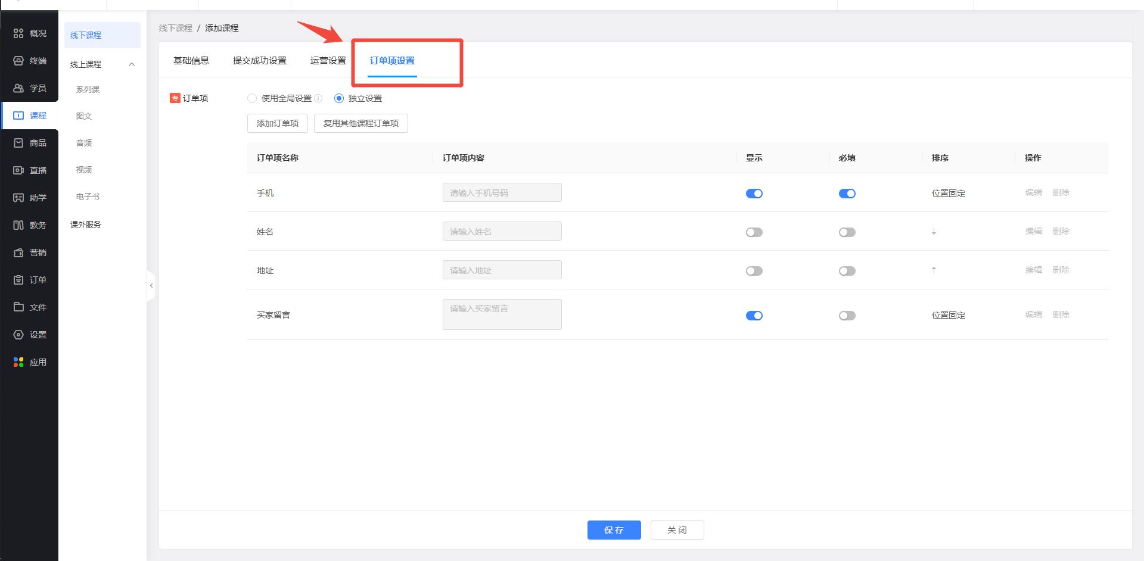The image size is (1144, 561).
Task: Toggle 显示 switch for 买家留言 row
Action: [x=754, y=316]
